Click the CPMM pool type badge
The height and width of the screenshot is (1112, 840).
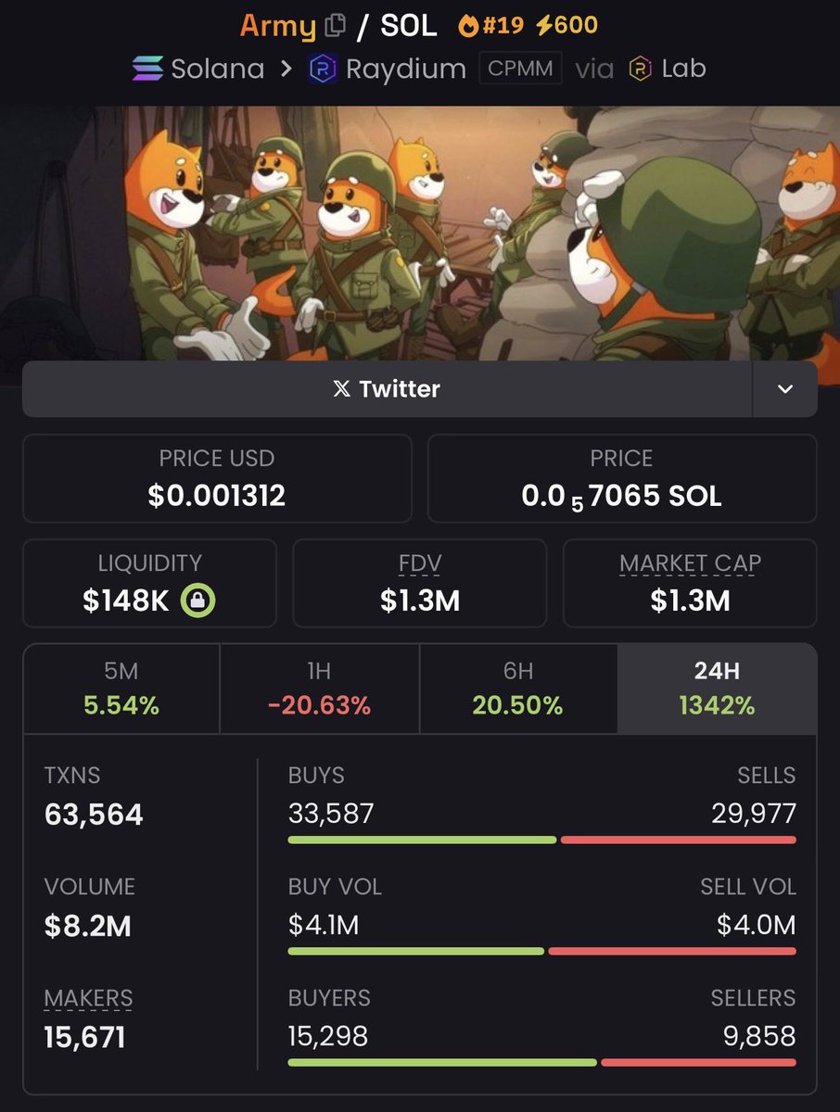[x=520, y=69]
